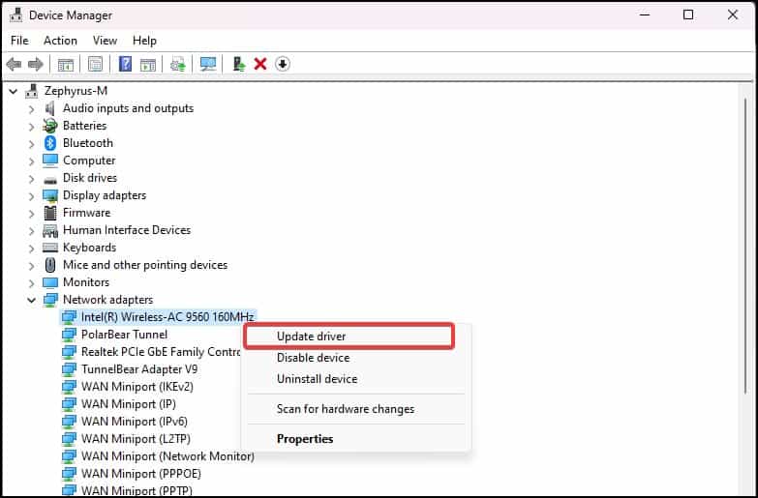Click the Monitors category icon
Image resolution: width=758 pixels, height=498 pixels.
(50, 282)
